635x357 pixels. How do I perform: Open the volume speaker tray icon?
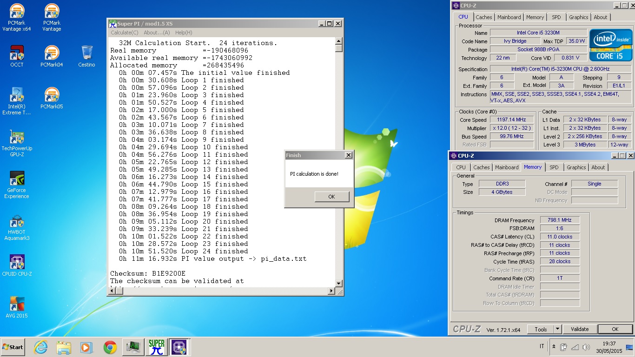[x=586, y=347]
